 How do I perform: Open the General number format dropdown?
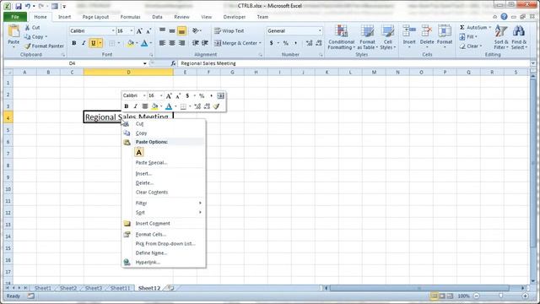(x=320, y=31)
